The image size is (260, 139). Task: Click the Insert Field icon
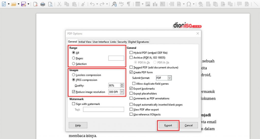(179, 4)
